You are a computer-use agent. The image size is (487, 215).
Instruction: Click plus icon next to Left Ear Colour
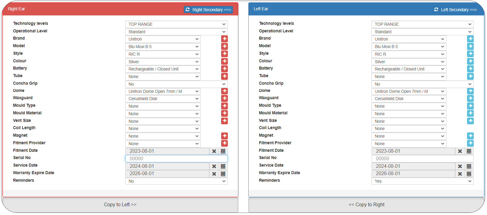(470, 61)
